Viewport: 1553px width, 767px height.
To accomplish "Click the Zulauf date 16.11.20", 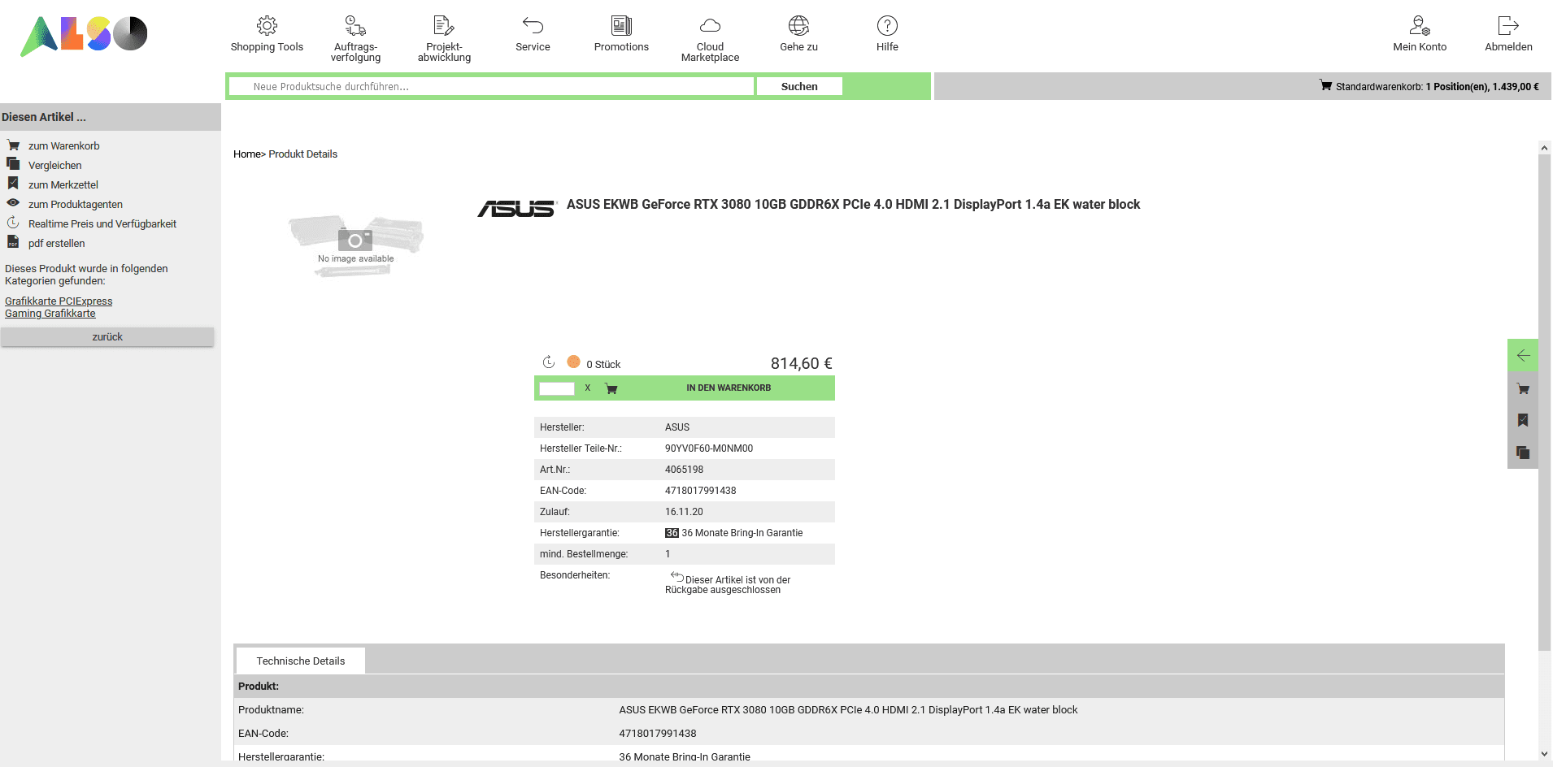I will point(684,512).
